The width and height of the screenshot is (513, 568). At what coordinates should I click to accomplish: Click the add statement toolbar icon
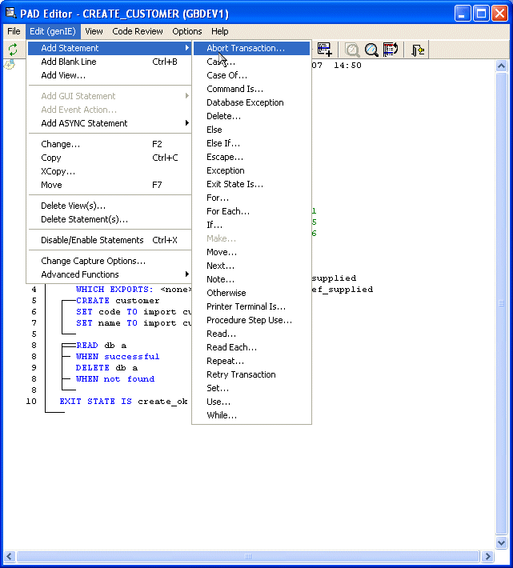(324, 50)
